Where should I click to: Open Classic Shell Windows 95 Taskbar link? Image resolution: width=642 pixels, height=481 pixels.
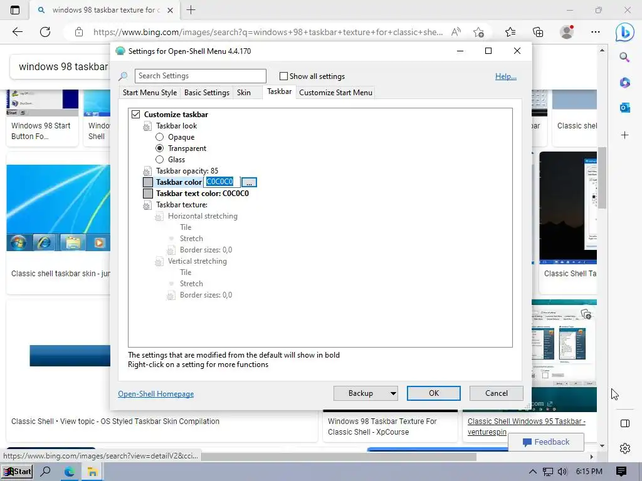click(527, 427)
